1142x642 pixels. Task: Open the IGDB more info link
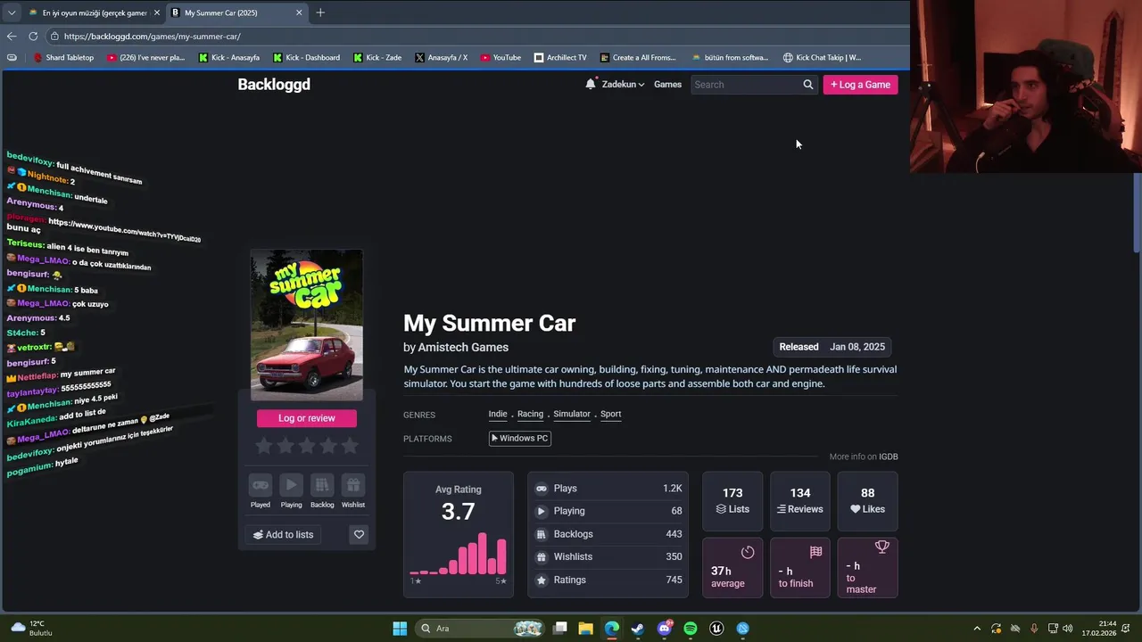[x=889, y=457]
